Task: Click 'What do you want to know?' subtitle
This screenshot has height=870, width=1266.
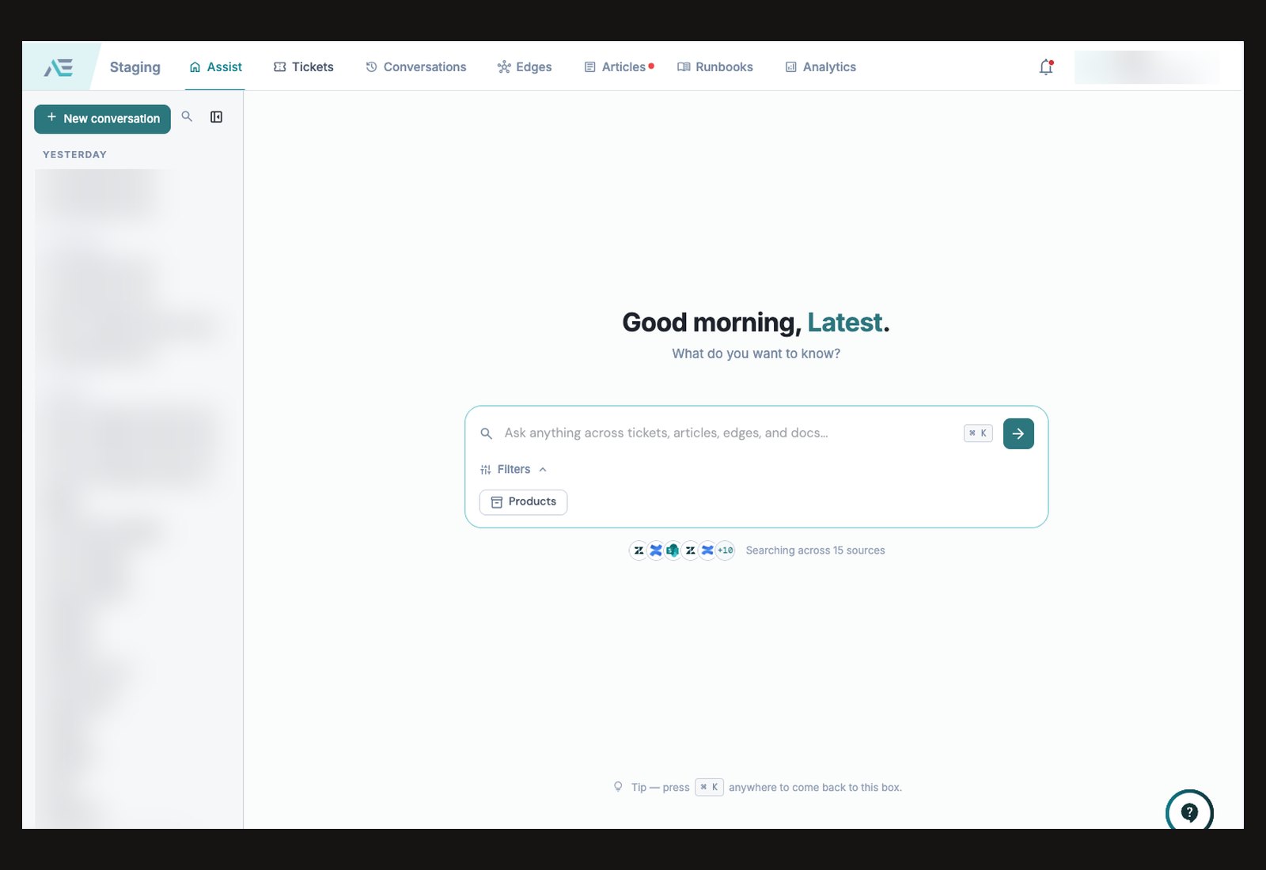Action: click(x=756, y=354)
